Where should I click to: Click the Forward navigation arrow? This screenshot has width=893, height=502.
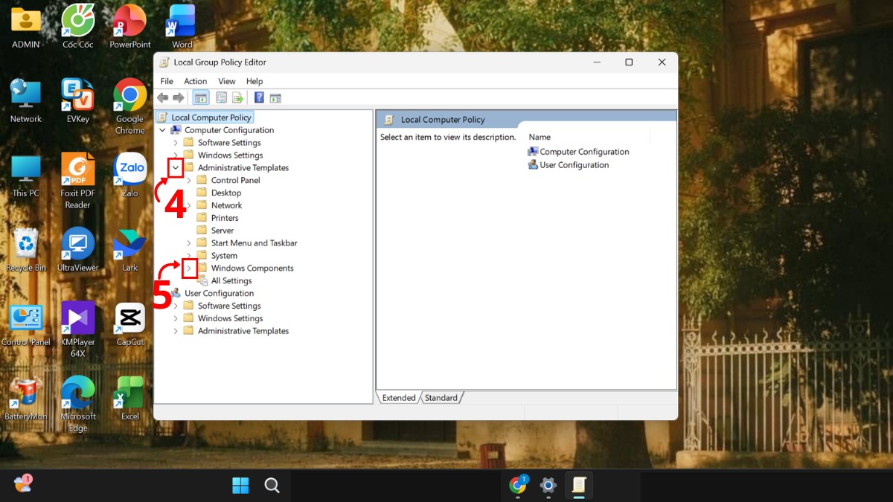[x=178, y=97]
